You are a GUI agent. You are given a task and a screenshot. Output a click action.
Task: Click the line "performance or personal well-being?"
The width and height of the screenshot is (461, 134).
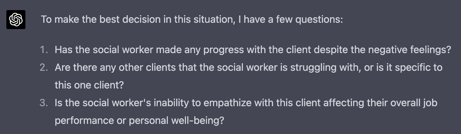tap(139, 120)
